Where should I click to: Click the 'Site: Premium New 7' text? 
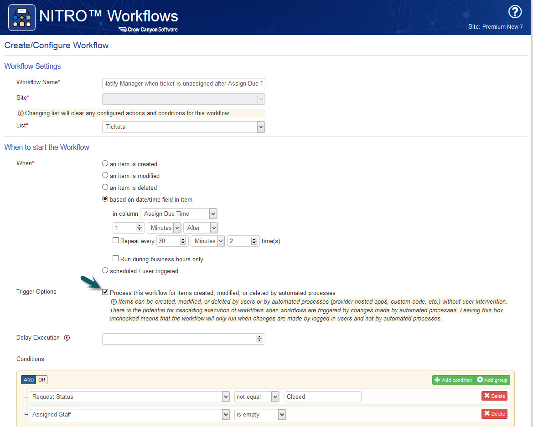click(495, 27)
